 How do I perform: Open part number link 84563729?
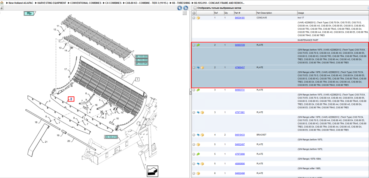coord(239,45)
